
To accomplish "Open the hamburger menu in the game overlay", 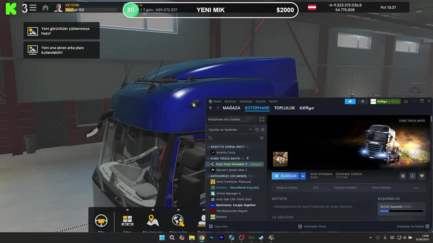I will click(33, 8).
